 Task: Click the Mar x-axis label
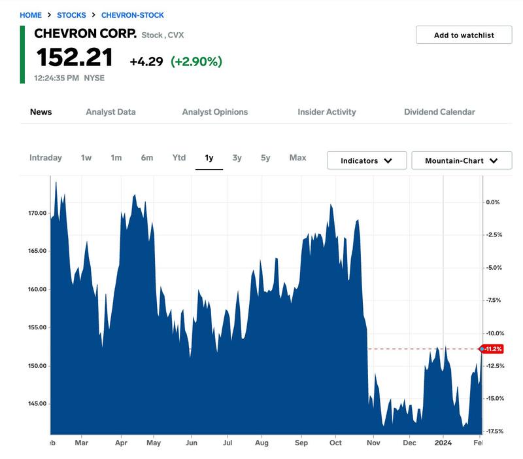coord(81,443)
